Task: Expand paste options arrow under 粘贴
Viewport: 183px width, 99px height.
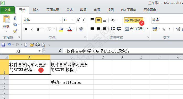Action: [x=6, y=31]
